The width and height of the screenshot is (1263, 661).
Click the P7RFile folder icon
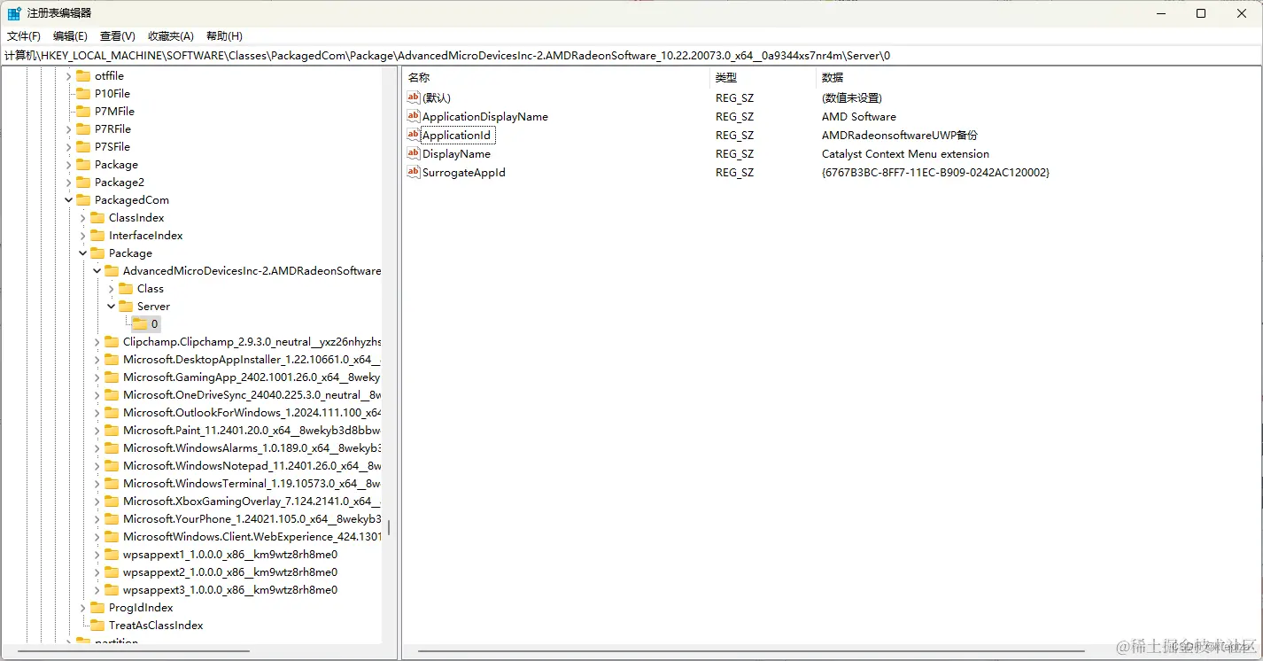coord(83,129)
